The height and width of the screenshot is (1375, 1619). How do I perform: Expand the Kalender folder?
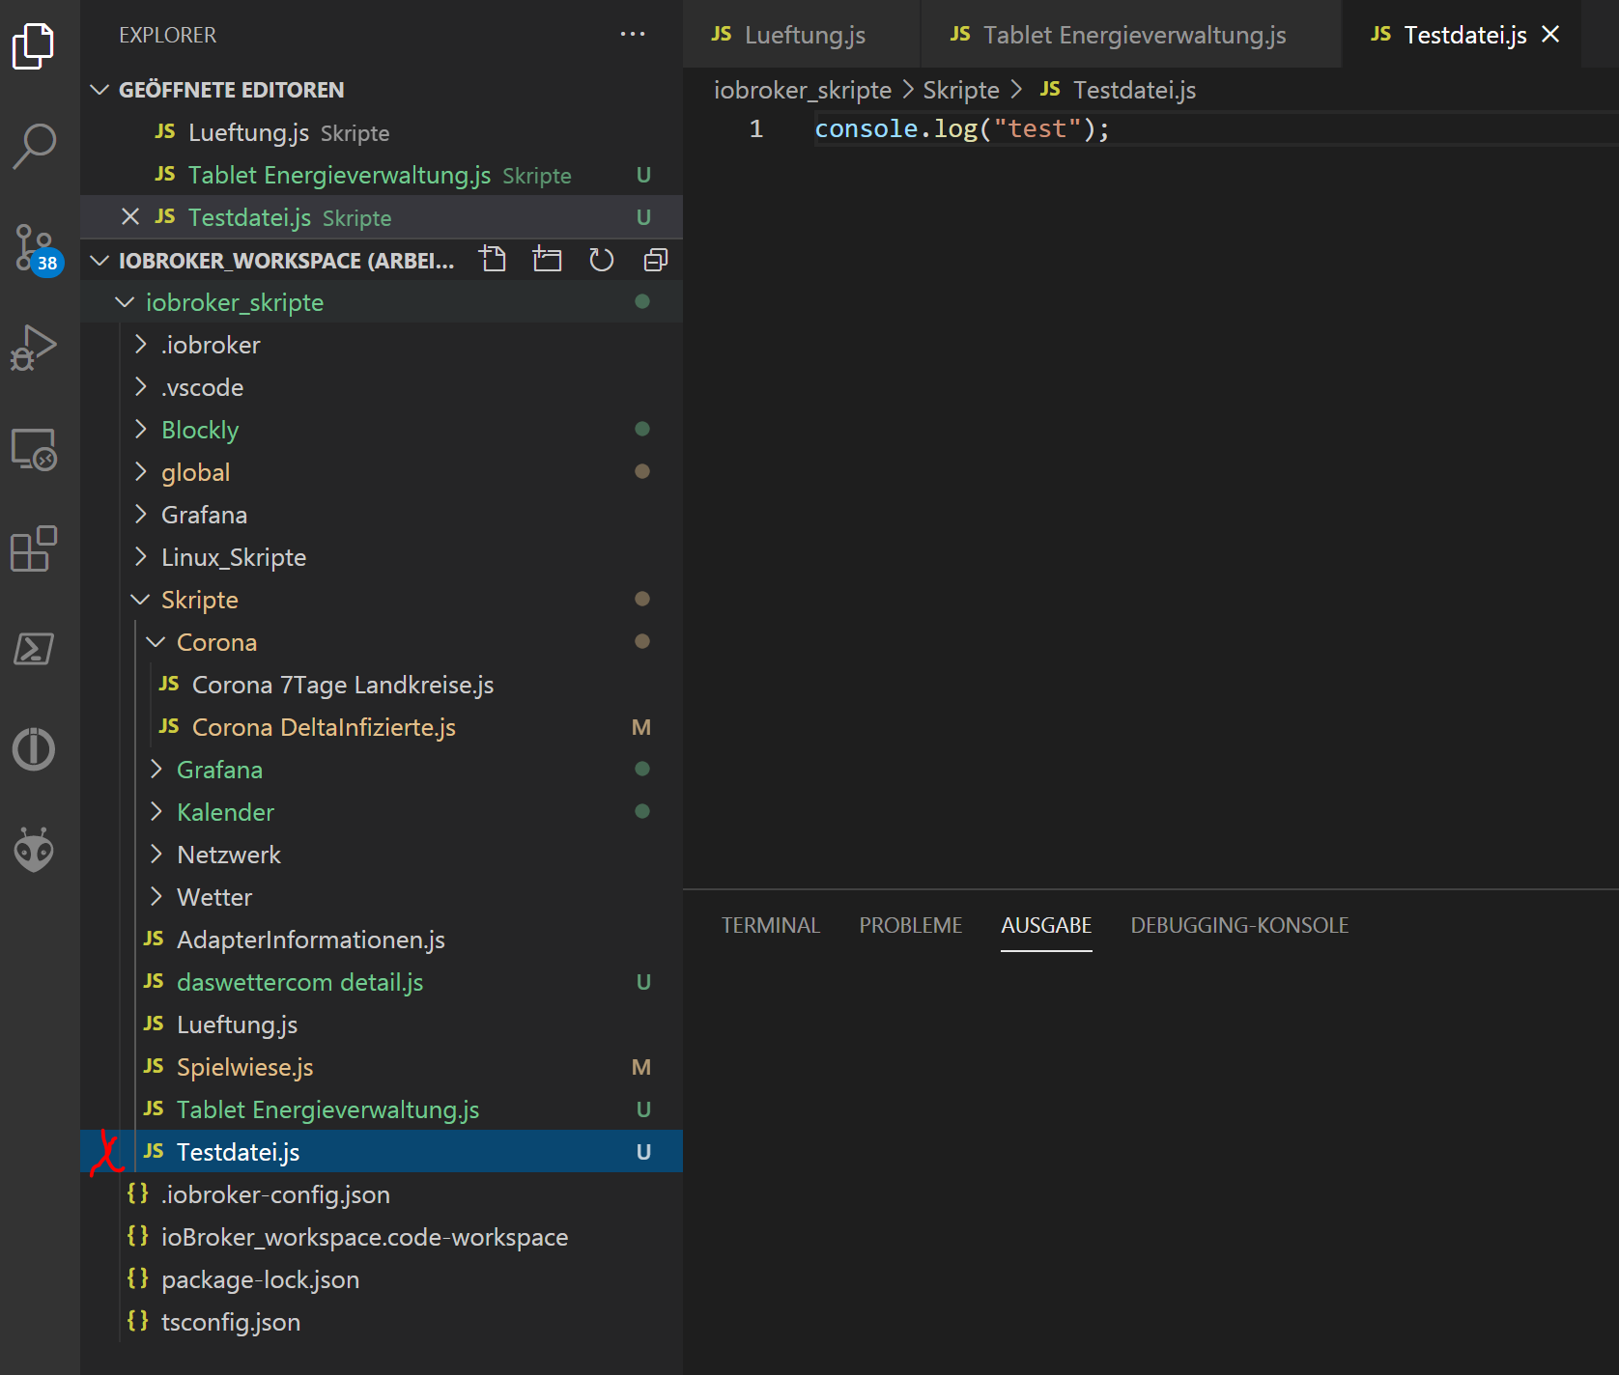point(156,812)
